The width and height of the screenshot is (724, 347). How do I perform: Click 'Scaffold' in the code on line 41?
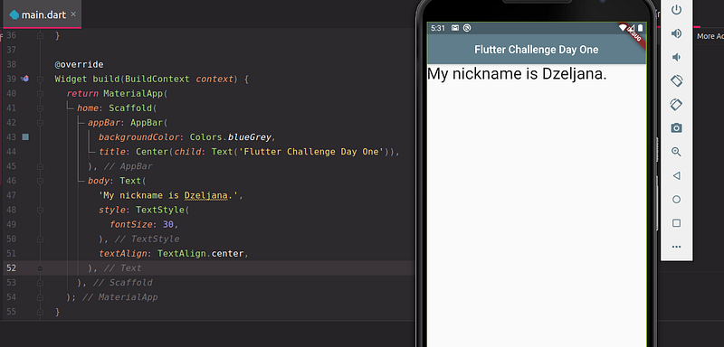pos(130,108)
